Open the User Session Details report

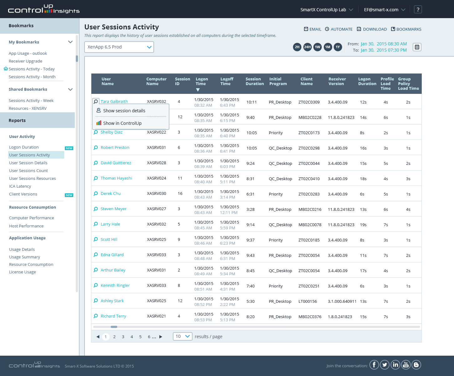pyautogui.click(x=28, y=163)
